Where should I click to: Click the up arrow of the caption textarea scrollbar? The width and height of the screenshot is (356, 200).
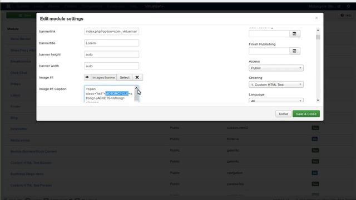(x=136, y=88)
